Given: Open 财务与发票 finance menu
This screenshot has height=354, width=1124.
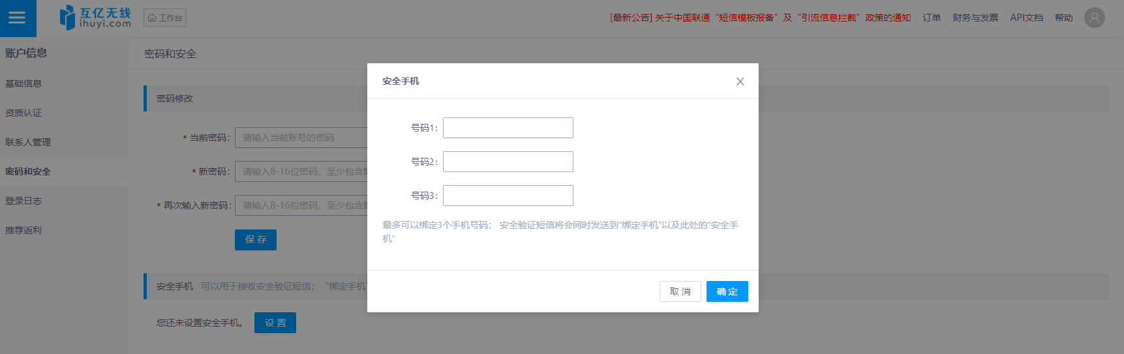Looking at the screenshot, I should [x=975, y=18].
